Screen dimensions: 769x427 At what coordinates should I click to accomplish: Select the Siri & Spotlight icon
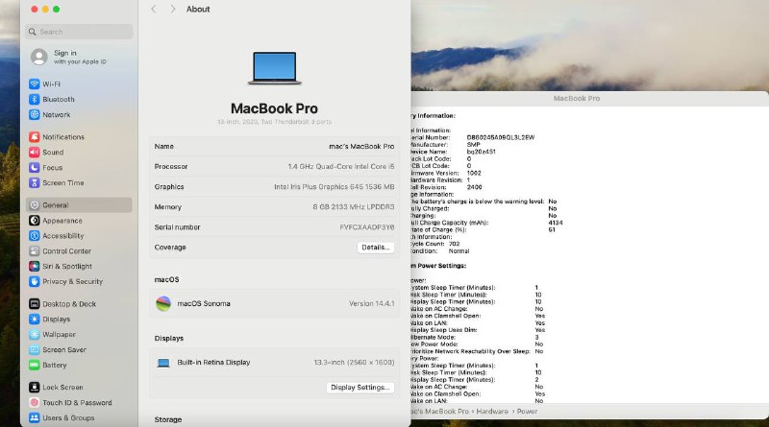(x=35, y=267)
